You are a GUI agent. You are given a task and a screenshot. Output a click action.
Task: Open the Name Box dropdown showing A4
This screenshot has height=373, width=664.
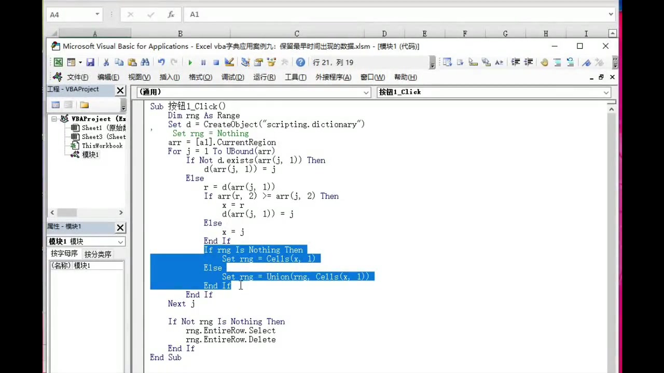[x=96, y=14]
